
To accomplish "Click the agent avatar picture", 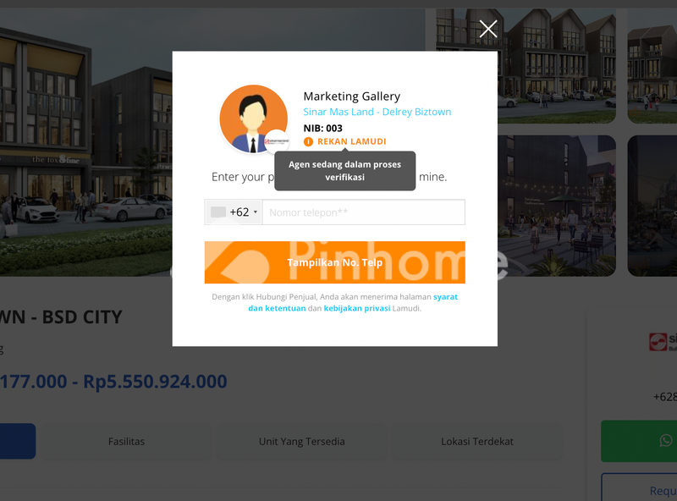I will click(252, 118).
